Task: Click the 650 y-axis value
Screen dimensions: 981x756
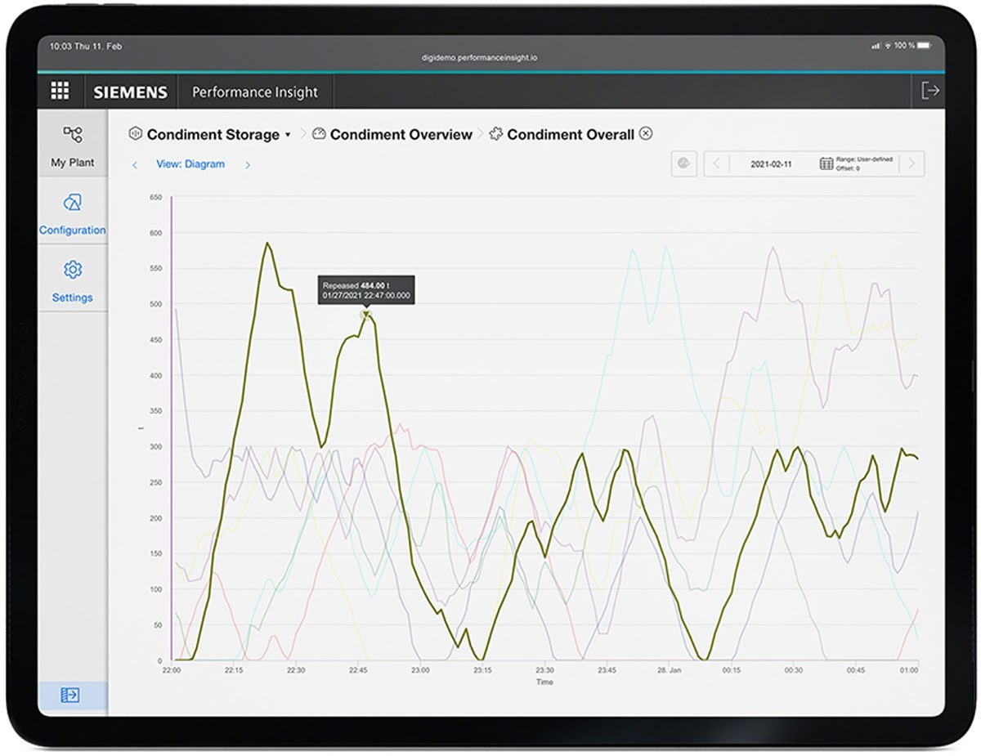Action: click(x=156, y=197)
